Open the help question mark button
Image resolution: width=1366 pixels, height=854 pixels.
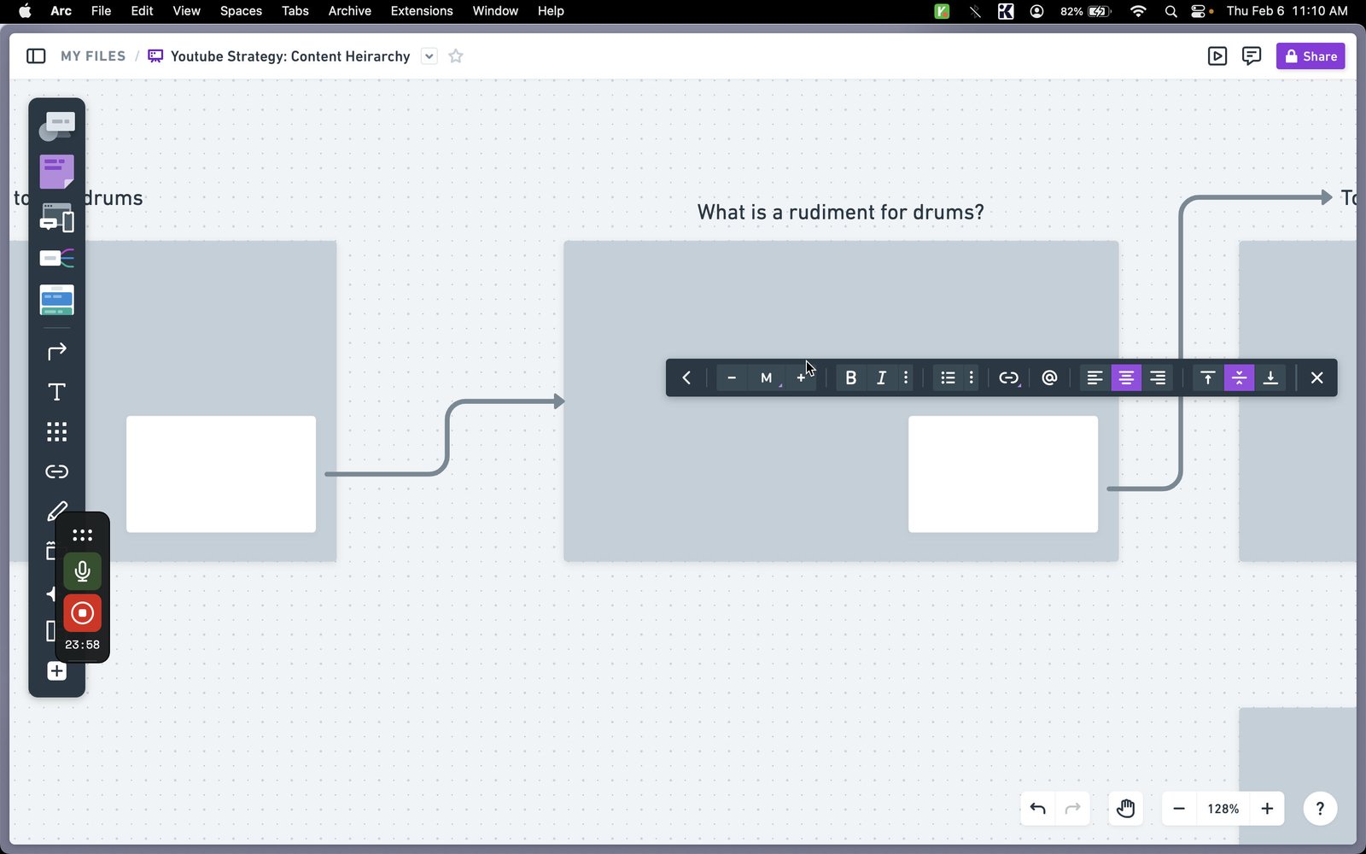tap(1320, 809)
